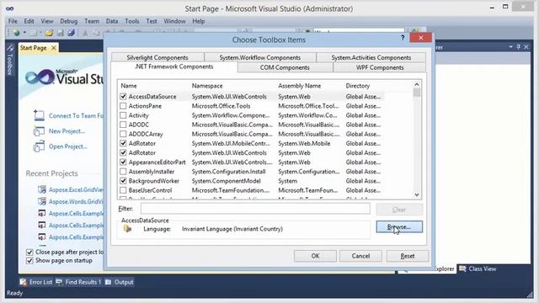The height and width of the screenshot is (303, 539).
Task: Sort list by the Assembly Name column header
Action: click(300, 86)
